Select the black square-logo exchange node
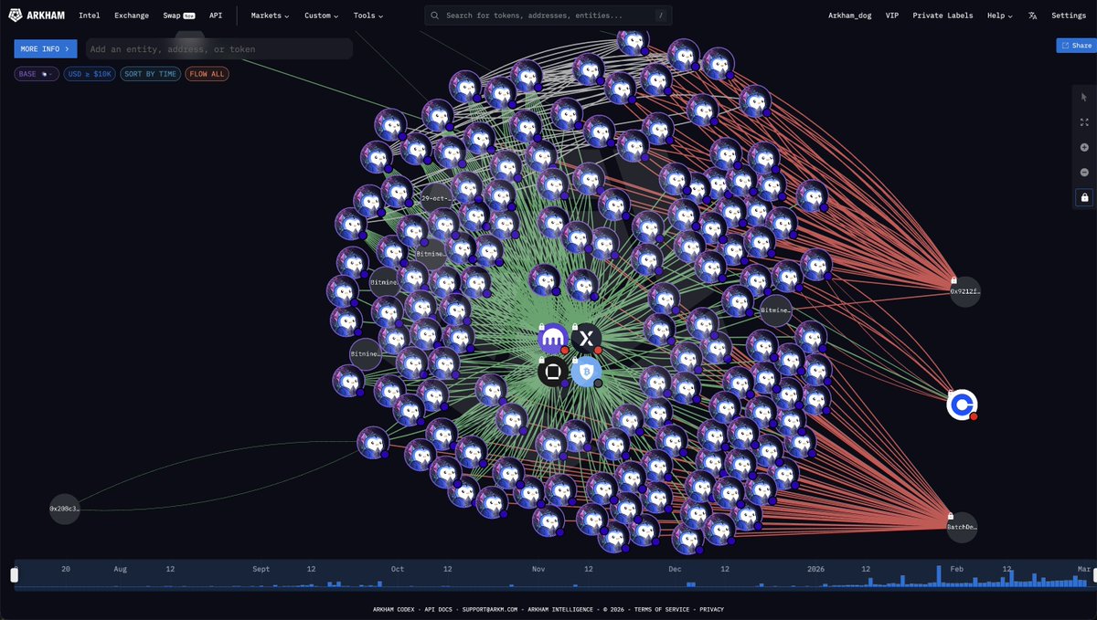Image resolution: width=1097 pixels, height=620 pixels. tap(553, 372)
